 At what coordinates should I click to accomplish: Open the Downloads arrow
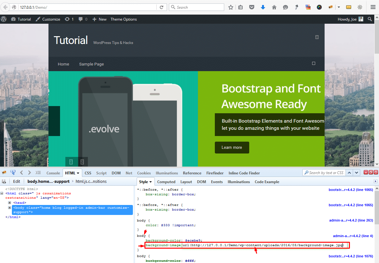click(263, 7)
